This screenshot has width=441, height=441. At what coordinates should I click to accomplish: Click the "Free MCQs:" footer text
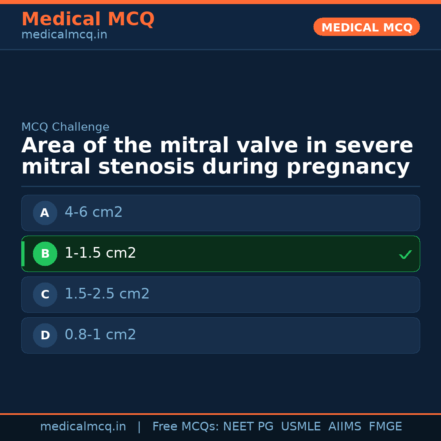[x=186, y=427]
